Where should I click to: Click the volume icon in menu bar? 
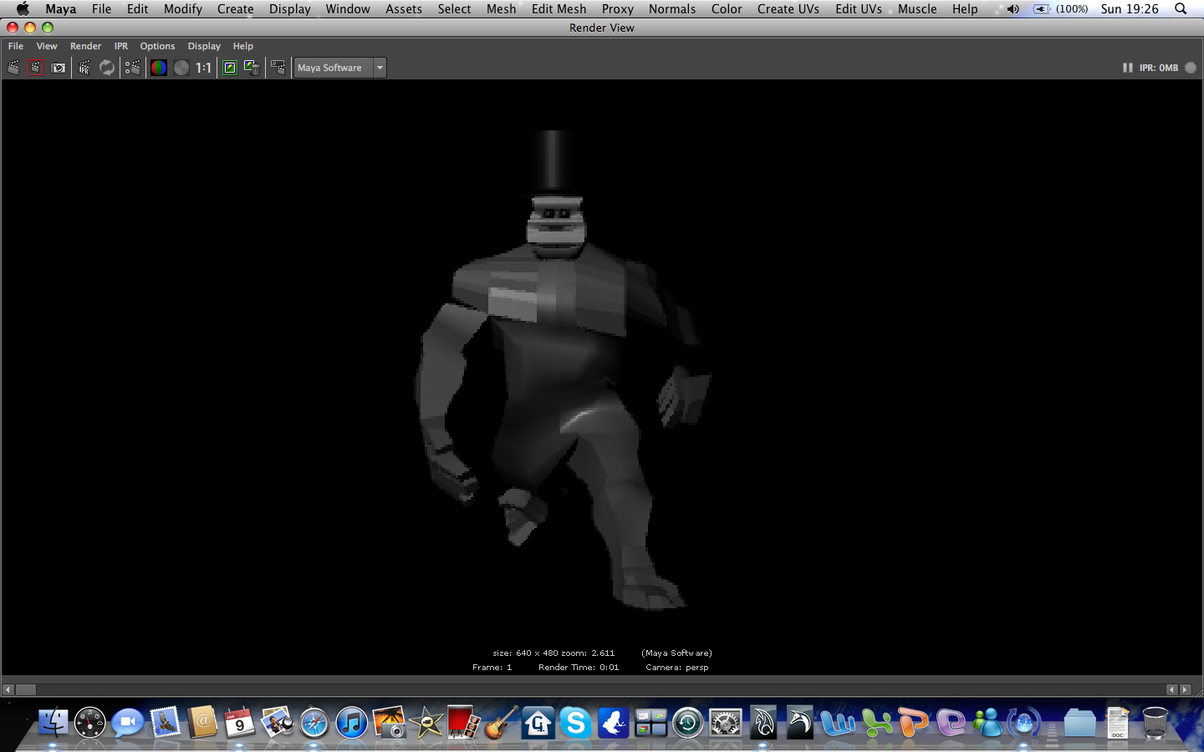(1013, 9)
